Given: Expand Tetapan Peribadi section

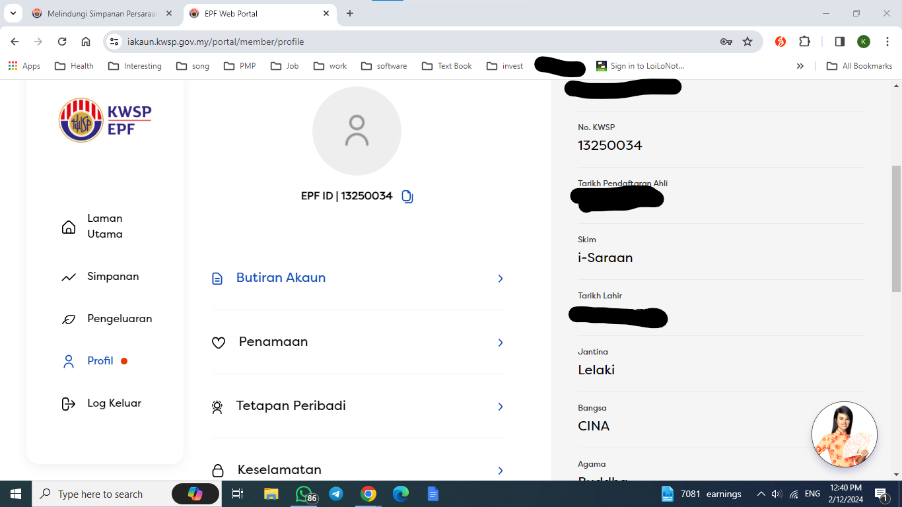Looking at the screenshot, I should pyautogui.click(x=357, y=406).
